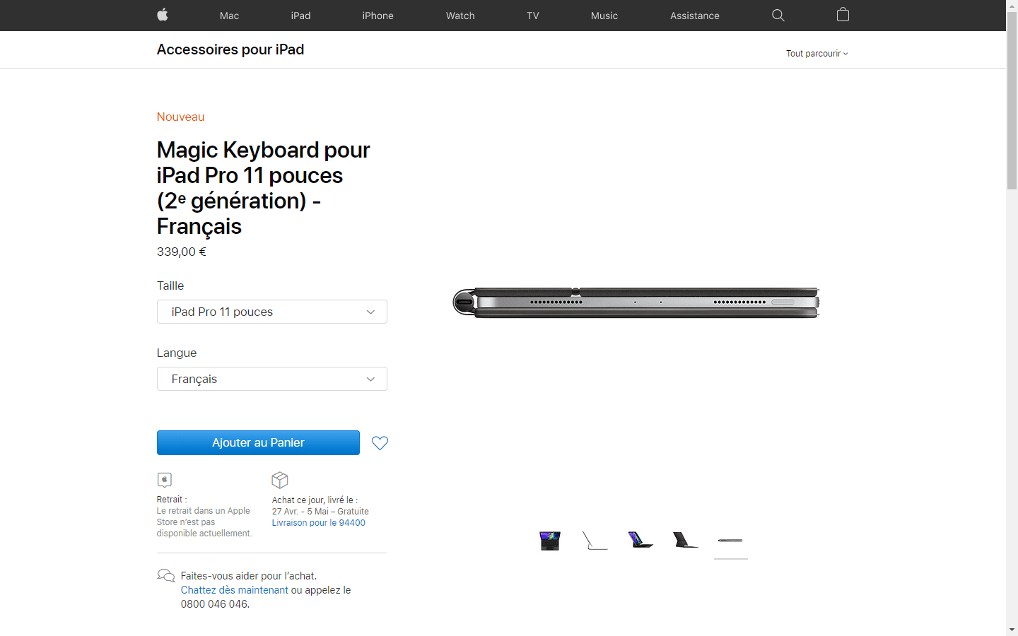Open the search magnifier icon
Viewport: 1018px width, 636px height.
click(x=778, y=16)
